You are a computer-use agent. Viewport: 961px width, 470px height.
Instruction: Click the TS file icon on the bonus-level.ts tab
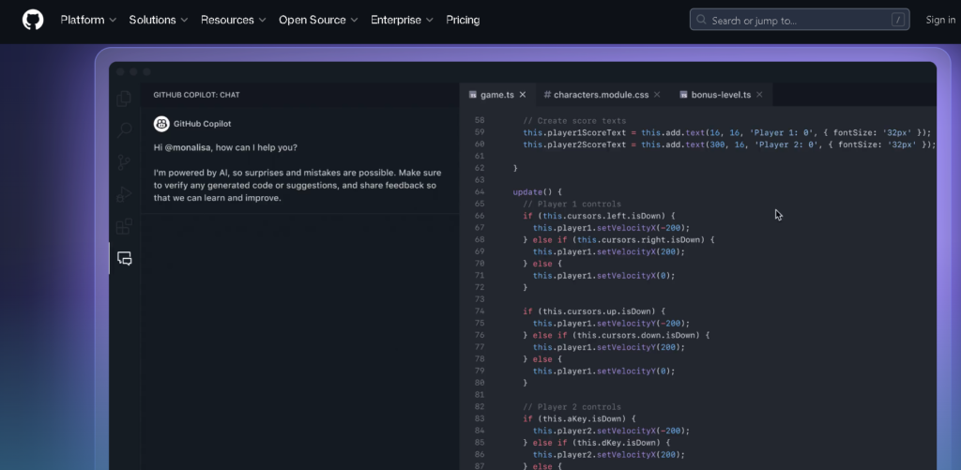click(683, 95)
